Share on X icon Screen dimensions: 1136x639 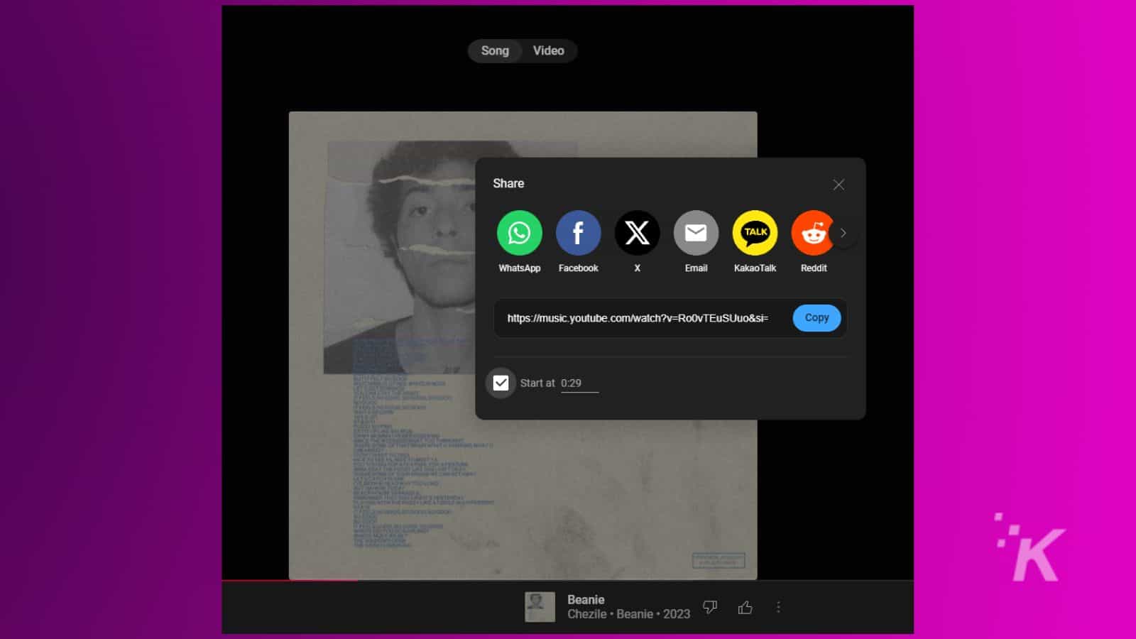point(637,233)
